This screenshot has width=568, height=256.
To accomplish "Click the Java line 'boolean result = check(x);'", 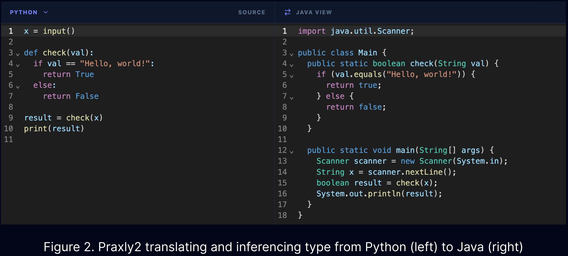I will point(377,183).
